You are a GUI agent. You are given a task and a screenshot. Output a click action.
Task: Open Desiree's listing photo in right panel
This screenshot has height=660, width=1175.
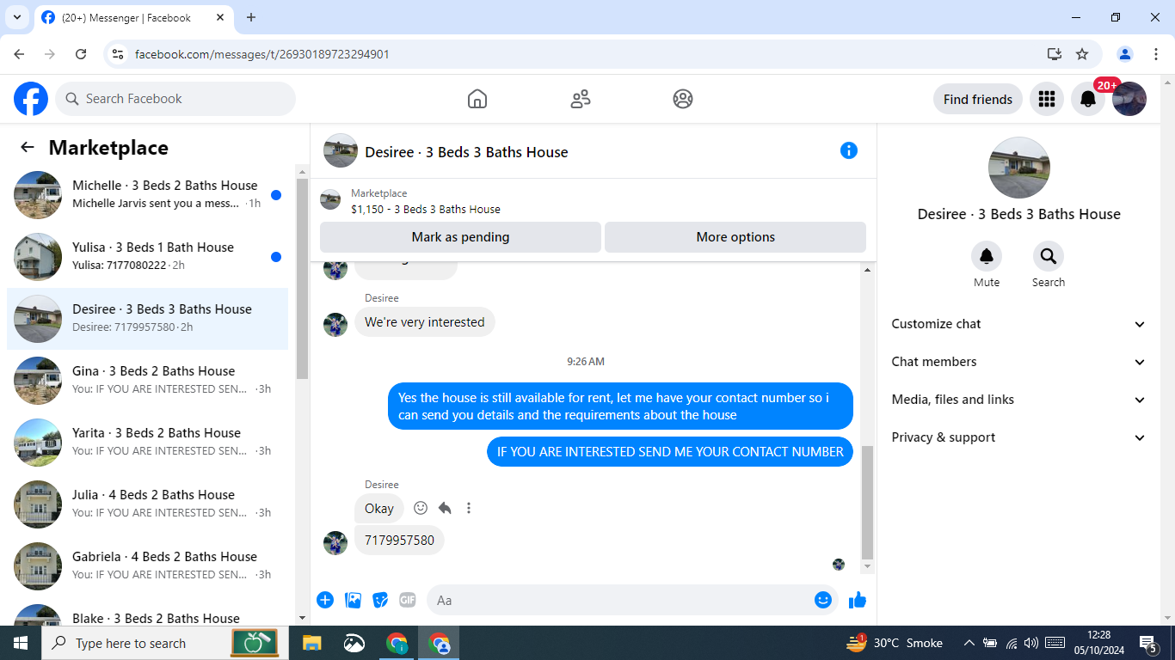1019,168
